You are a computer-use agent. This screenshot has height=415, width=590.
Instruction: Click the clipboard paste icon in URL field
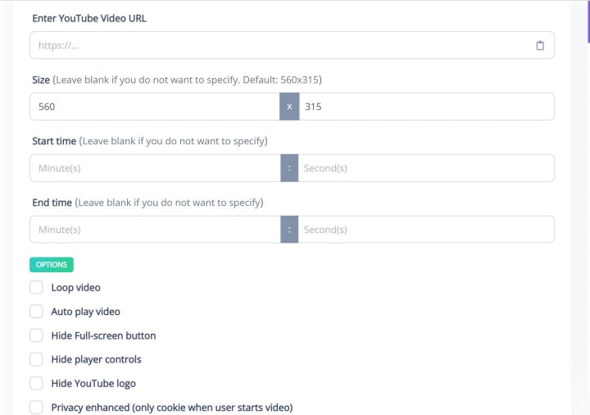(539, 45)
